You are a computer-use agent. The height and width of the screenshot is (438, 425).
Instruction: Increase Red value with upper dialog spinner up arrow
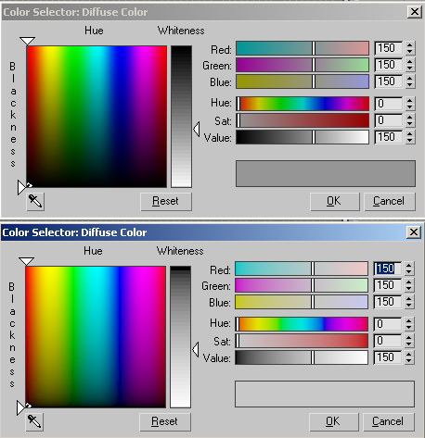pos(410,45)
